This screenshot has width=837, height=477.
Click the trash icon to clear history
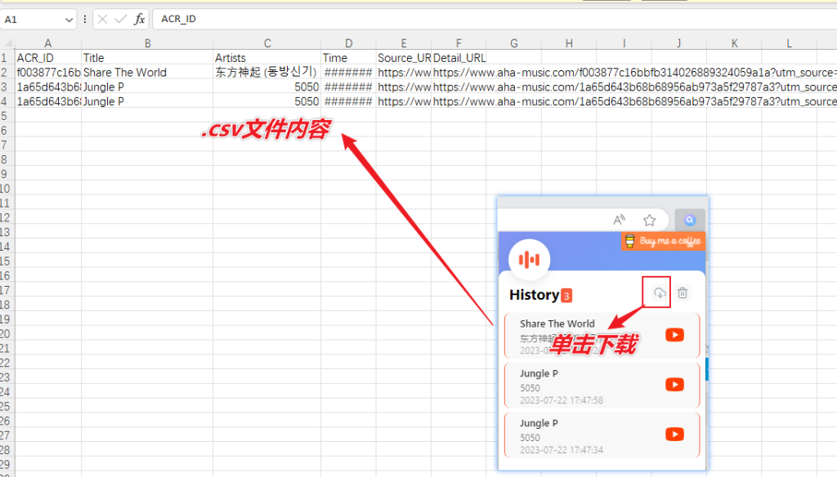683,292
